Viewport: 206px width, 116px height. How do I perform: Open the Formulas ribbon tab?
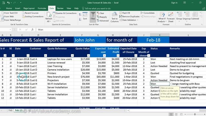click(42, 8)
